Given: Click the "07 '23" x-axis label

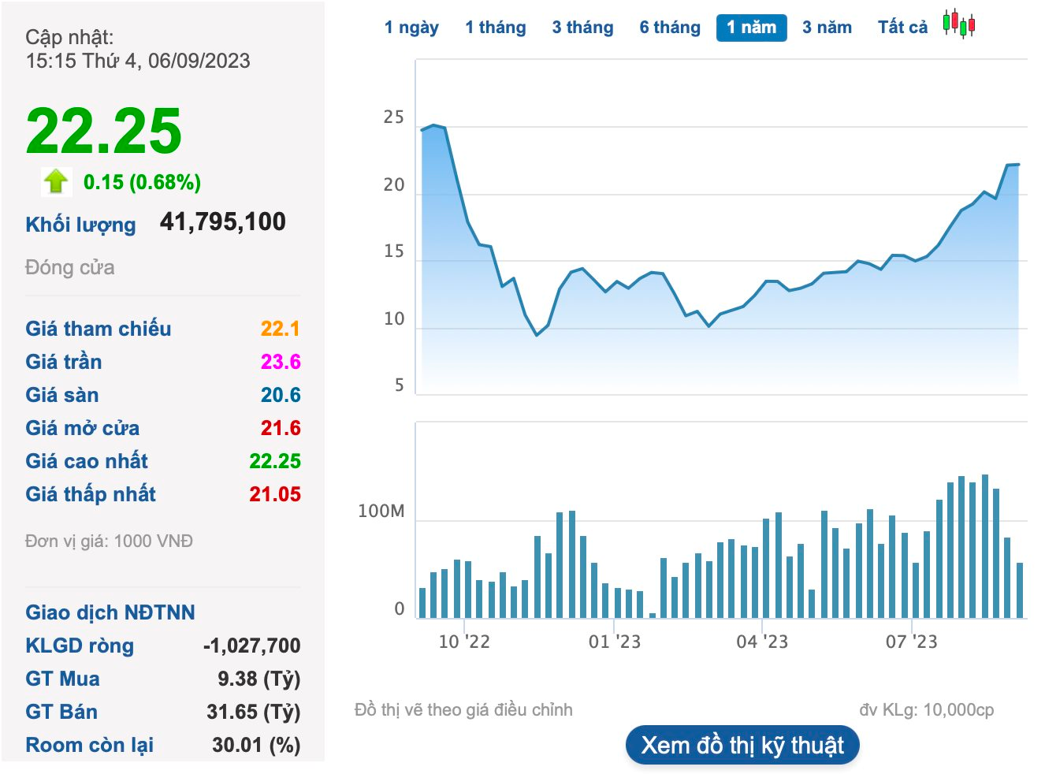Looking at the screenshot, I should [912, 642].
